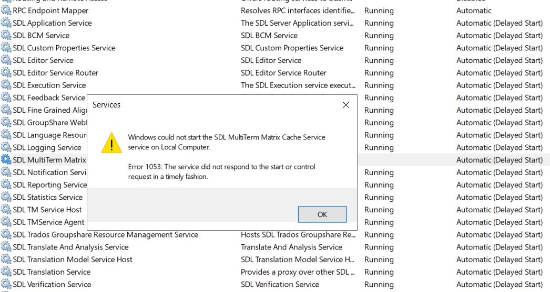Click gear icon beside SDL Custom Properties Service
Screen dimensions: 550x292
[6, 48]
